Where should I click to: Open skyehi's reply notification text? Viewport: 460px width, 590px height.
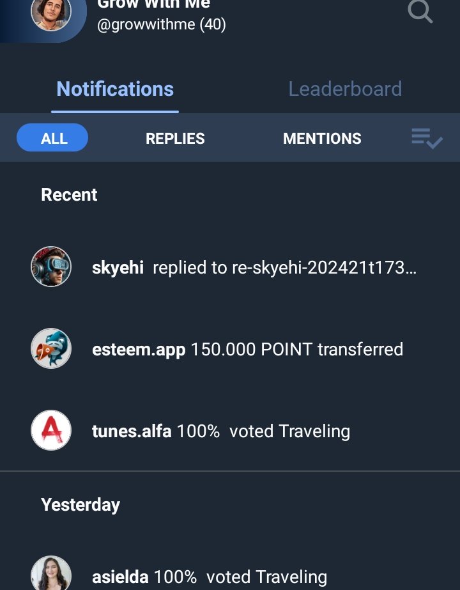tap(284, 267)
